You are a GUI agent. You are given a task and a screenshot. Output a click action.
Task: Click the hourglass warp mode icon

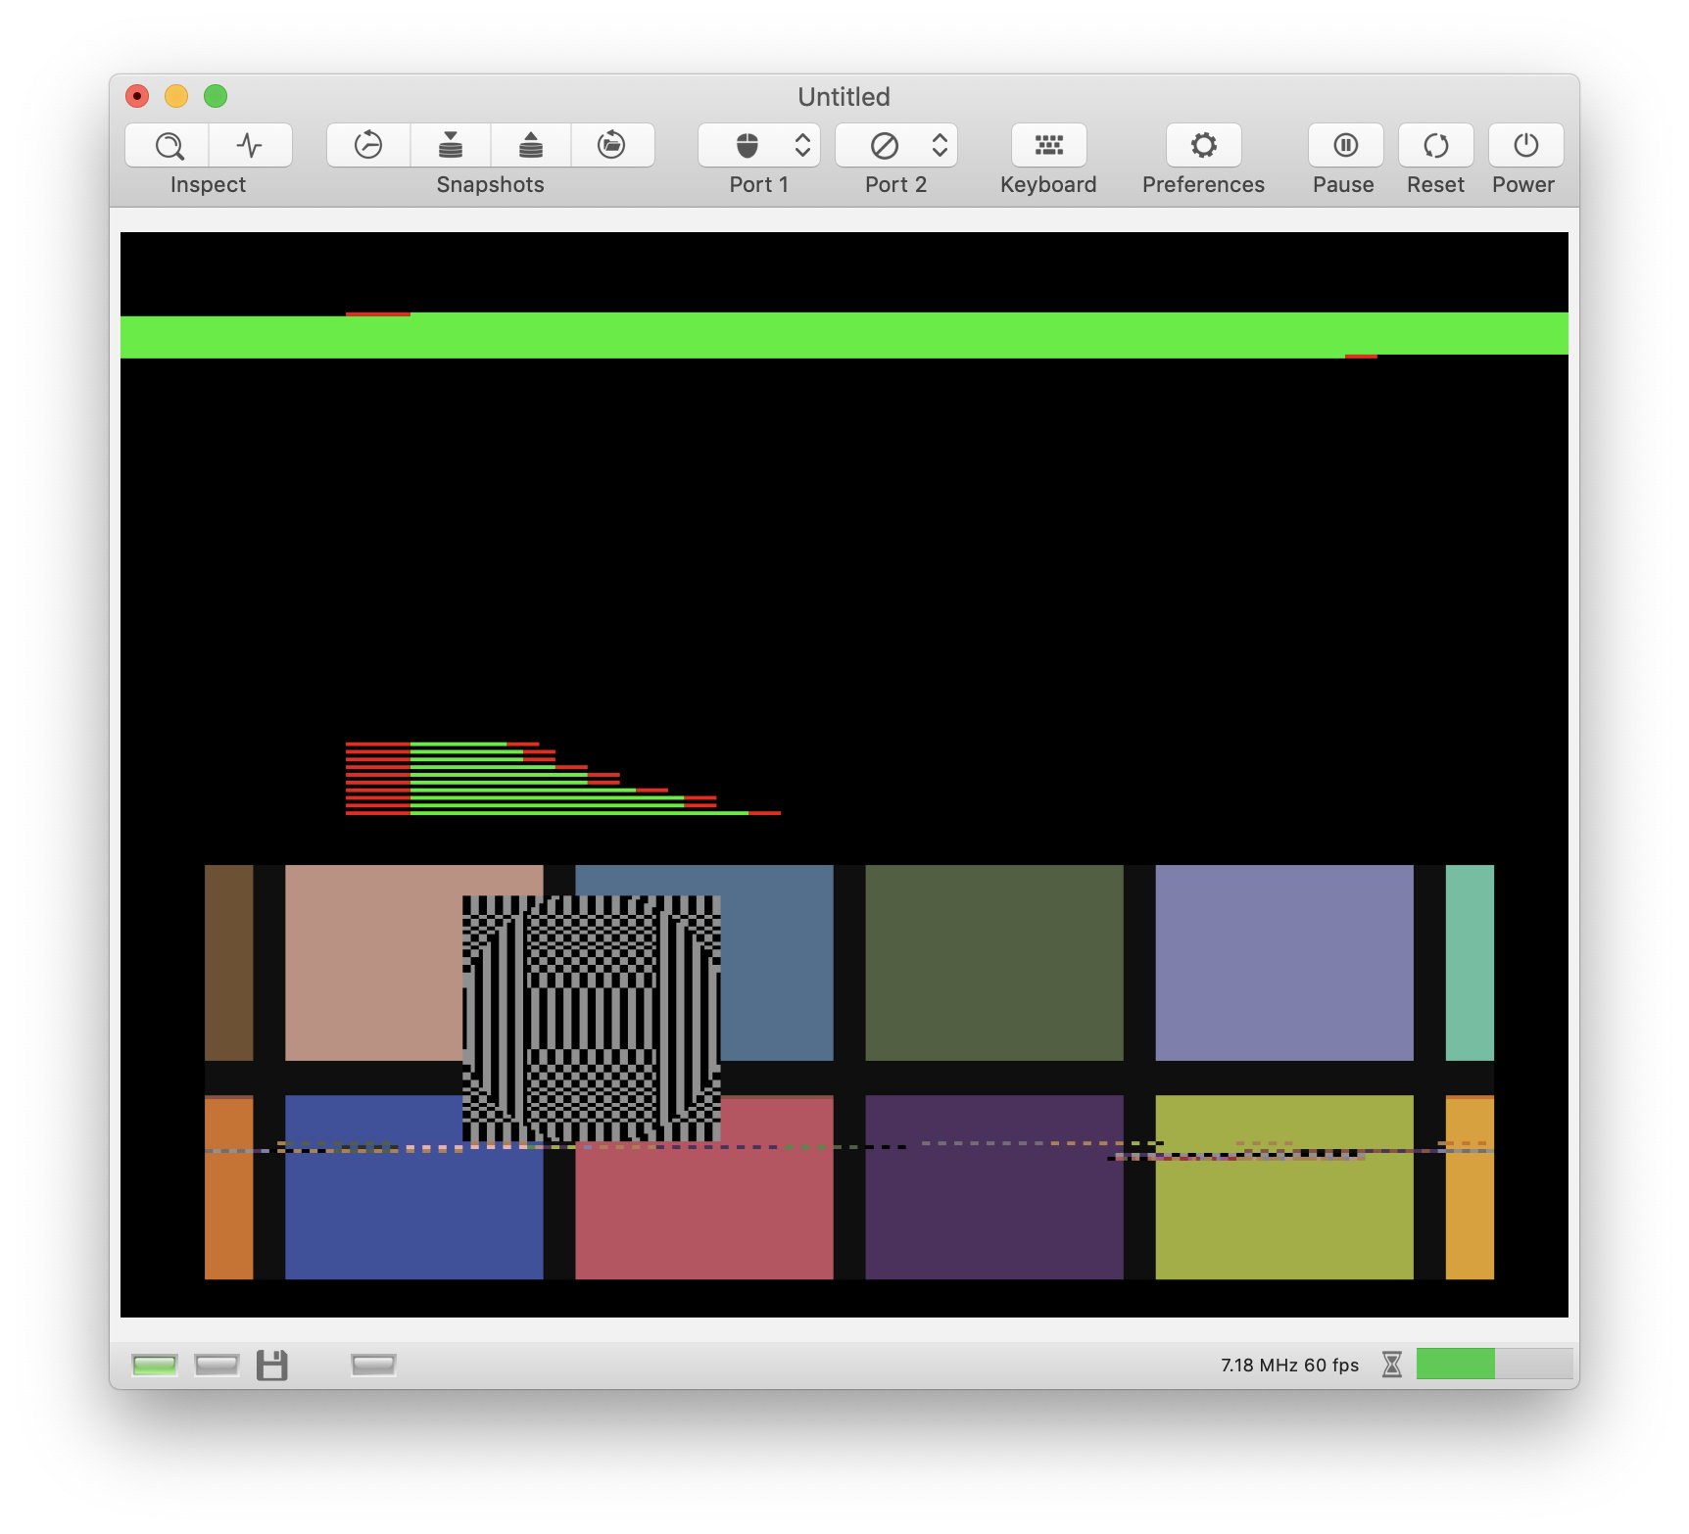click(1392, 1365)
